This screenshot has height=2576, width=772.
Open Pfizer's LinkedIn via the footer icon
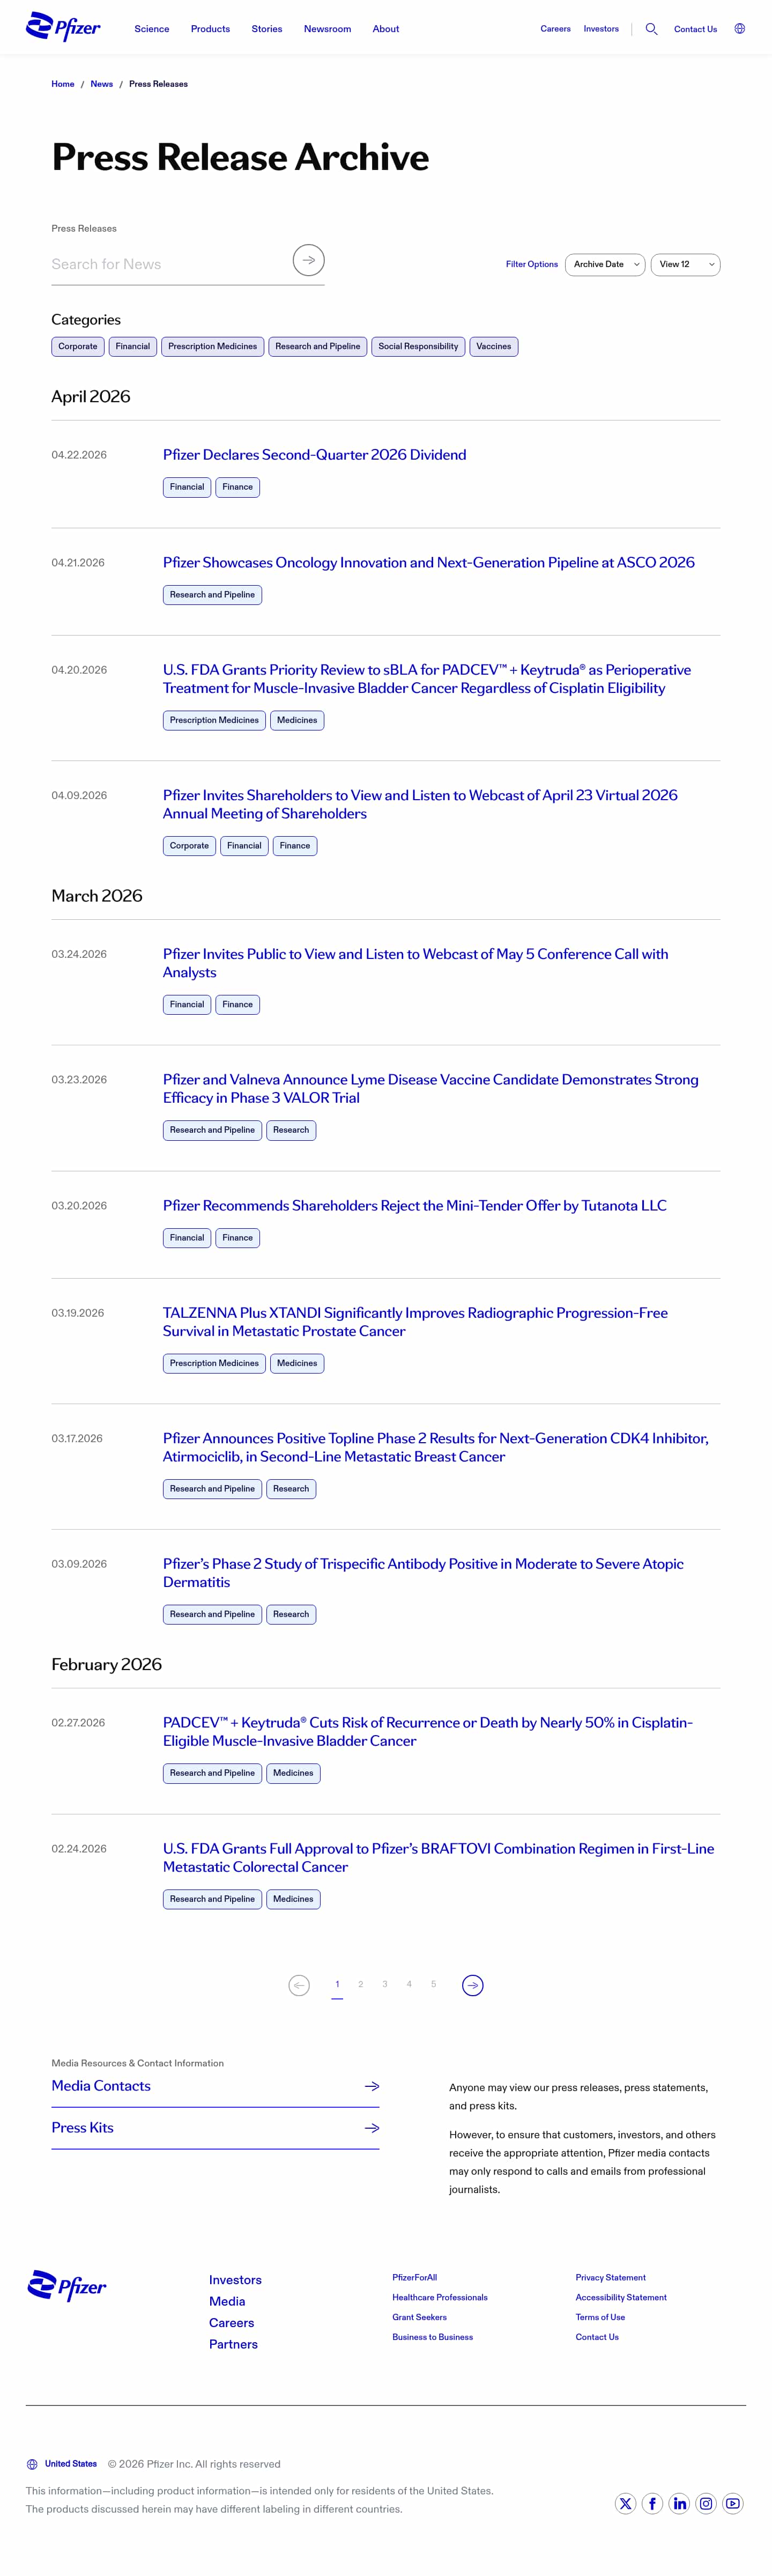pyautogui.click(x=679, y=2504)
